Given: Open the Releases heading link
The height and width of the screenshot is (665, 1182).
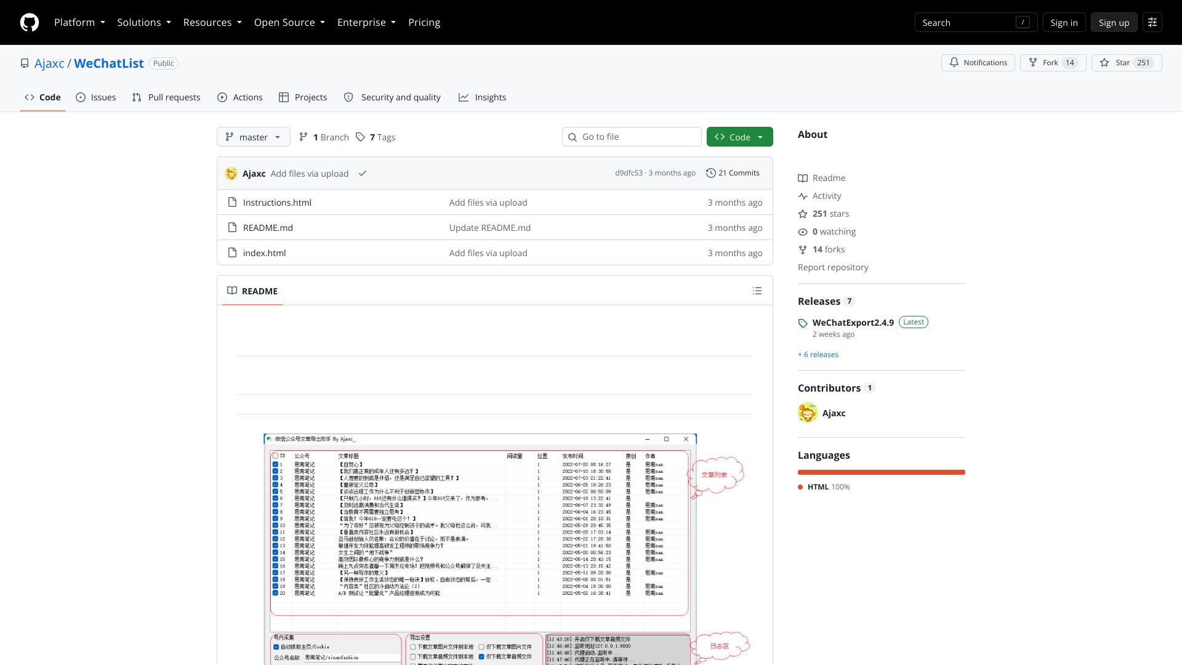Looking at the screenshot, I should (826, 301).
